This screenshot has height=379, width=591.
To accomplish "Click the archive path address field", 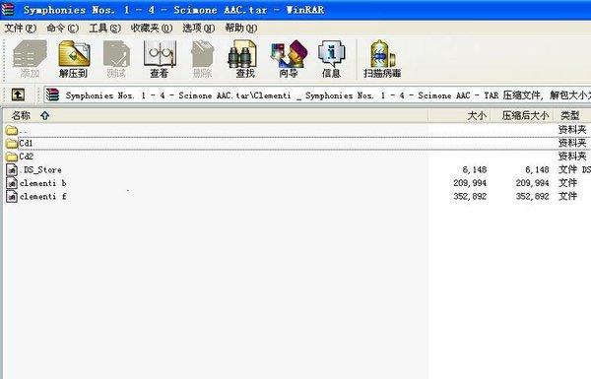I will [317, 95].
